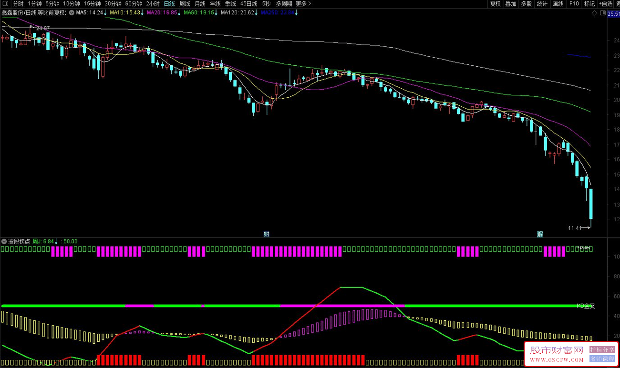The width and height of the screenshot is (620, 368).
Task: Click the 25.51 highlighted price on axis
Action: tap(613, 14)
